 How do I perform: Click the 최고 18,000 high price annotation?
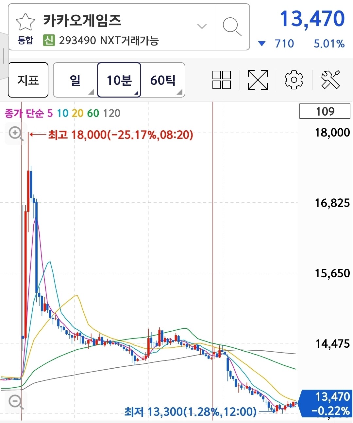click(x=121, y=135)
